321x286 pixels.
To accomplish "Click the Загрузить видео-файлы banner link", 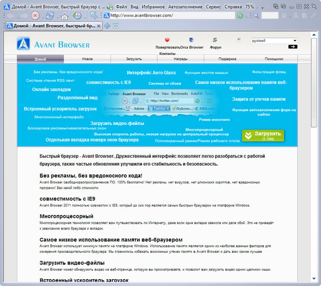I will 117,123.
